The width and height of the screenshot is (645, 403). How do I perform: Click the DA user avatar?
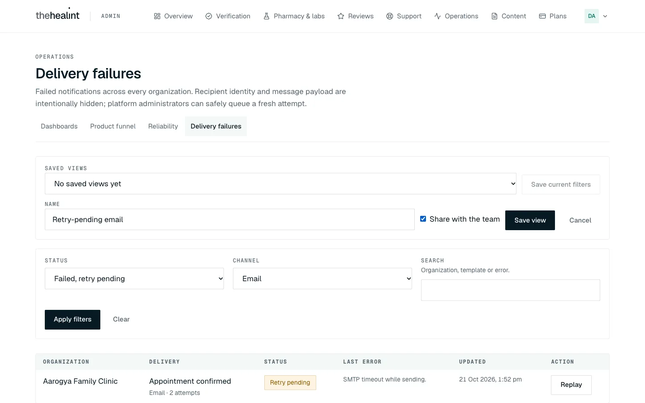pyautogui.click(x=592, y=16)
